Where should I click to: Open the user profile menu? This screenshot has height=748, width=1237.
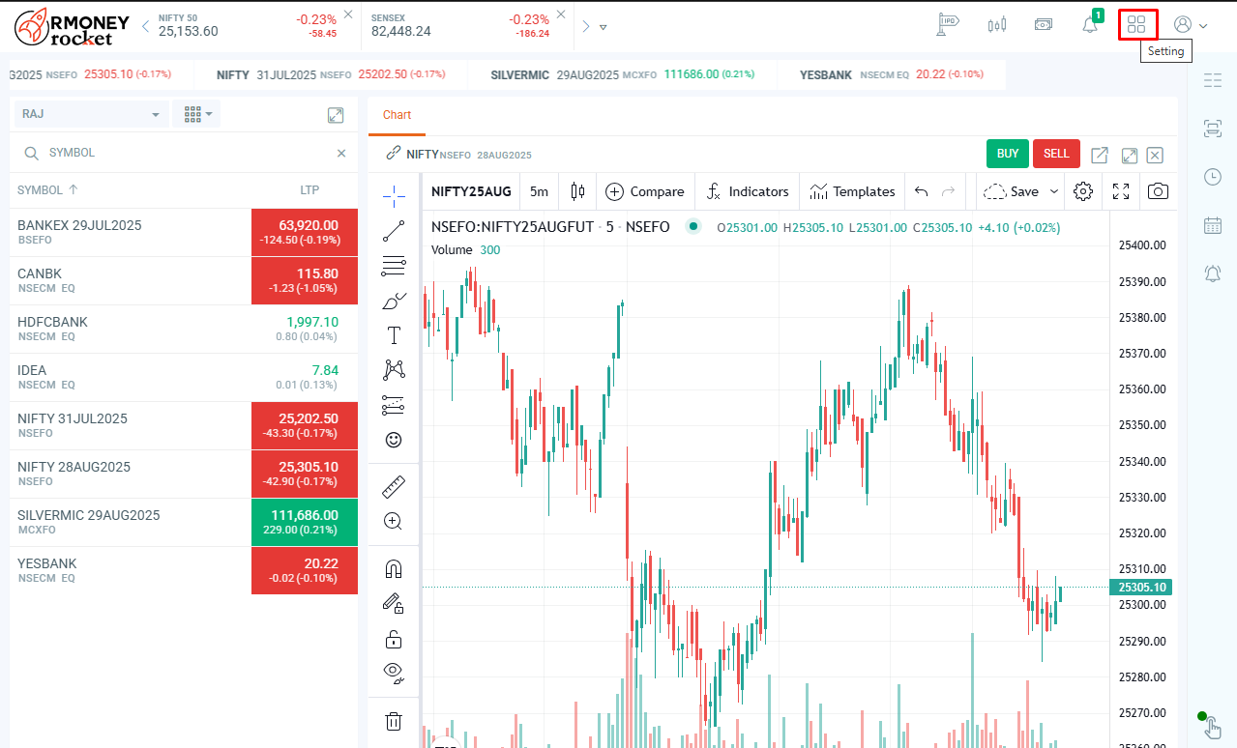pos(1191,25)
